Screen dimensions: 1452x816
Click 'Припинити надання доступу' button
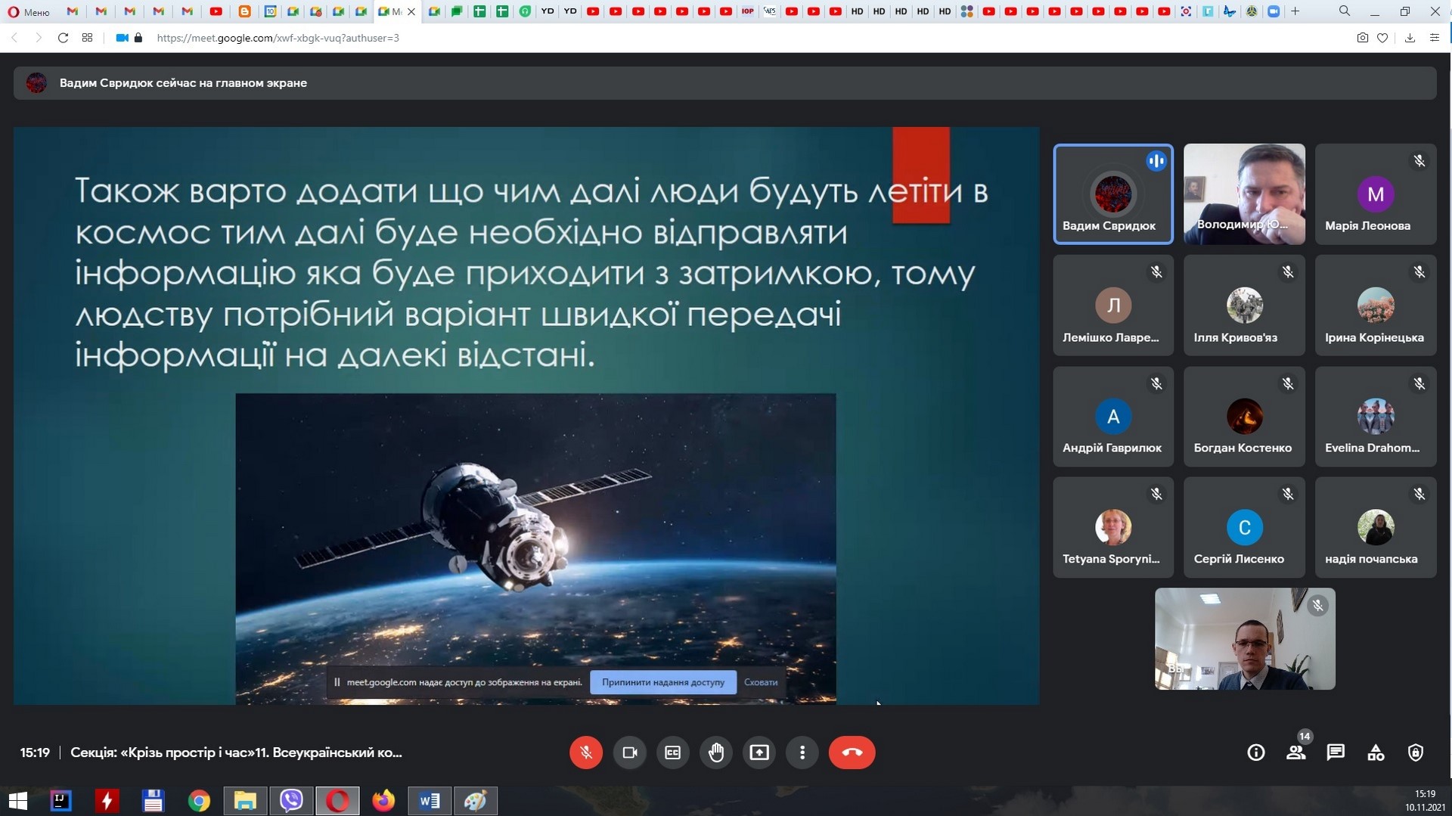point(662,682)
